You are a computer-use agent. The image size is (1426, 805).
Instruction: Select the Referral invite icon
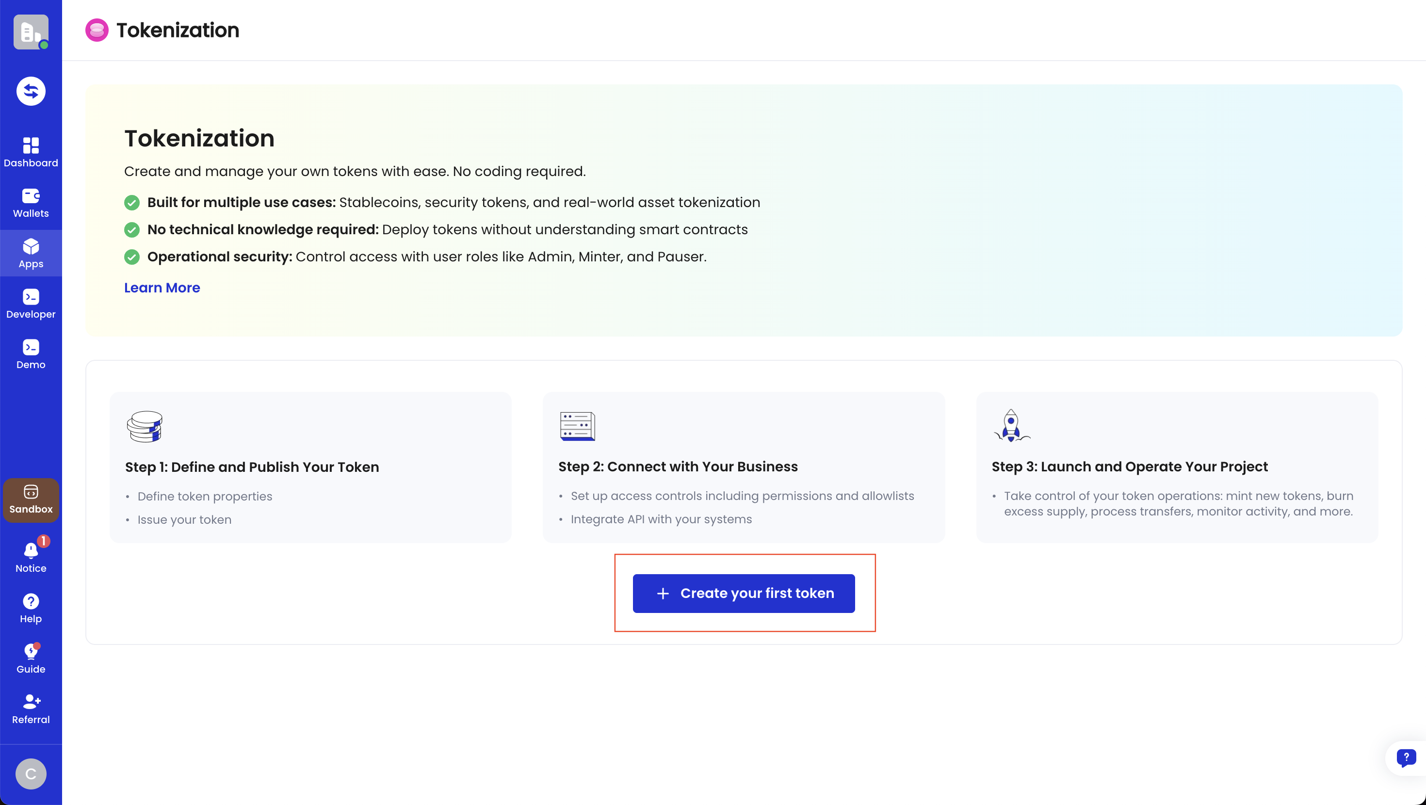pos(31,703)
